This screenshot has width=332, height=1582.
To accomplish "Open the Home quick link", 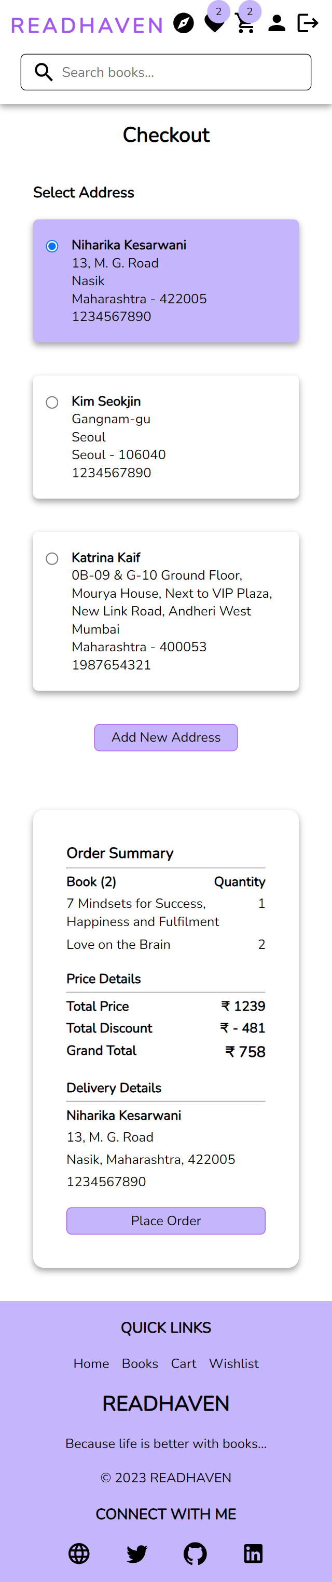I will pos(91,1363).
